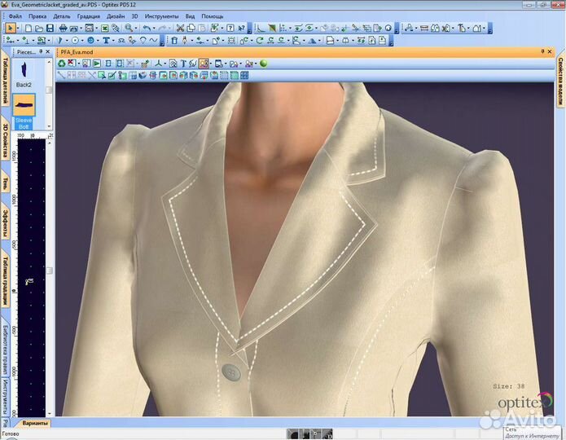
Task: Click the Save floppy disk icon
Action: coord(50,28)
